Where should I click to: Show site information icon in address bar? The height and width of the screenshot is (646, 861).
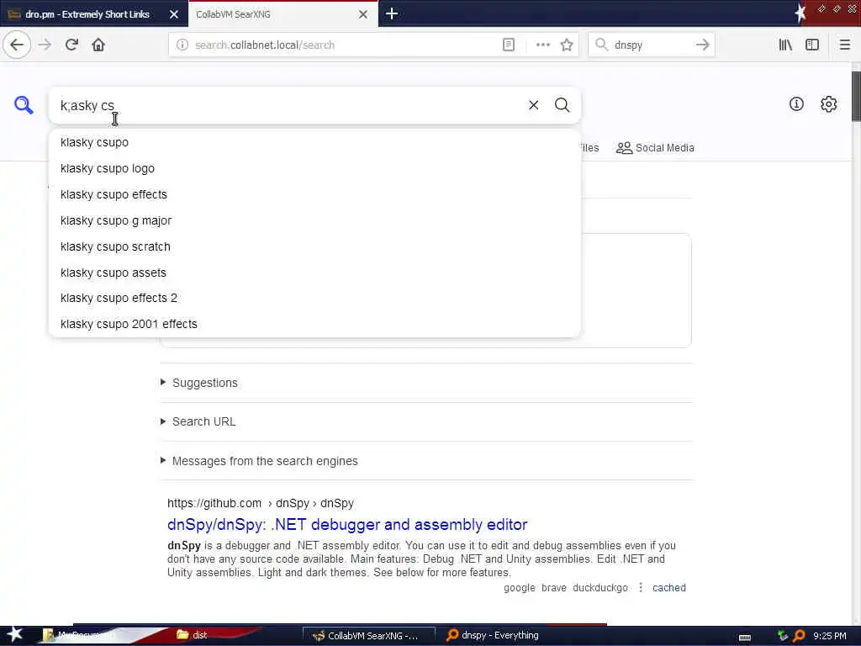tap(182, 45)
